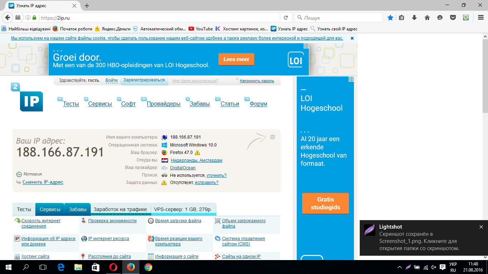Click the Сменить IP-адрес link
This screenshot has height=274, width=488.
(x=43, y=182)
